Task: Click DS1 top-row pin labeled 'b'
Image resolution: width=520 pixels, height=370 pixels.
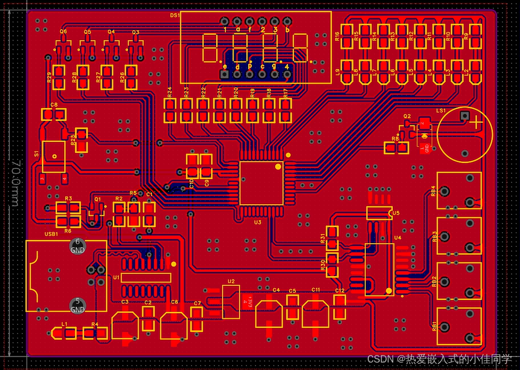Action: pyautogui.click(x=287, y=21)
